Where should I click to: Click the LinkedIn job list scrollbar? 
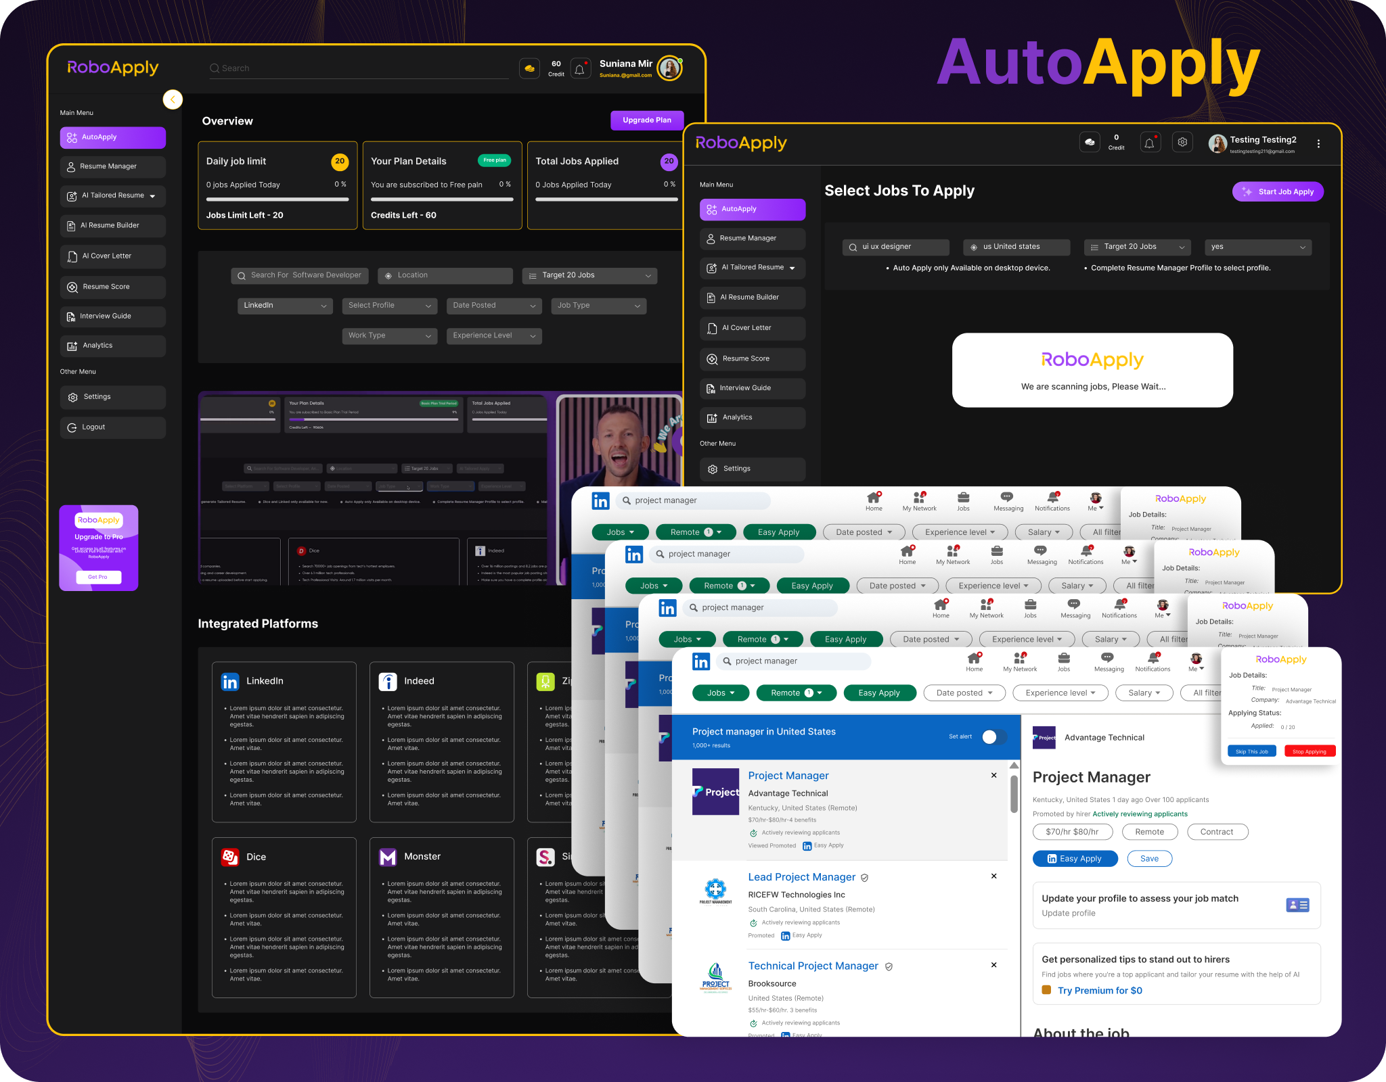1014,793
